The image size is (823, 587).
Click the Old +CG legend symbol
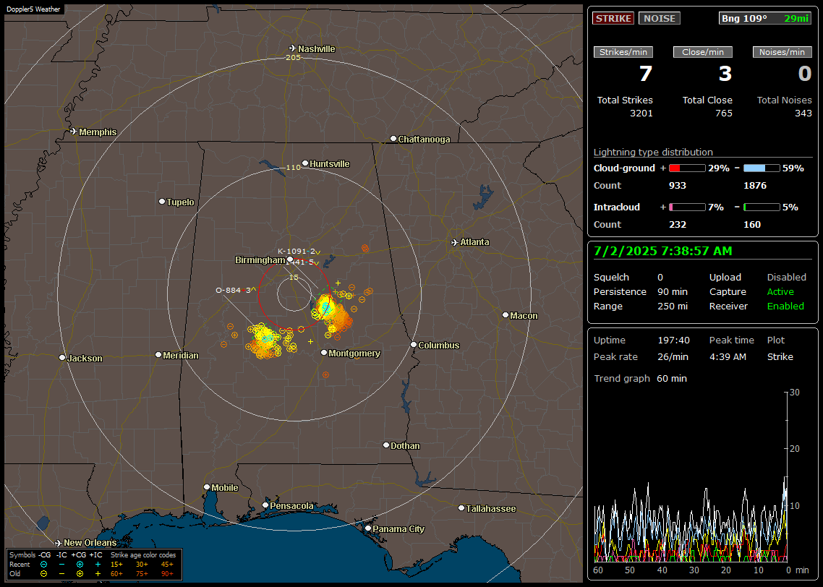click(80, 574)
